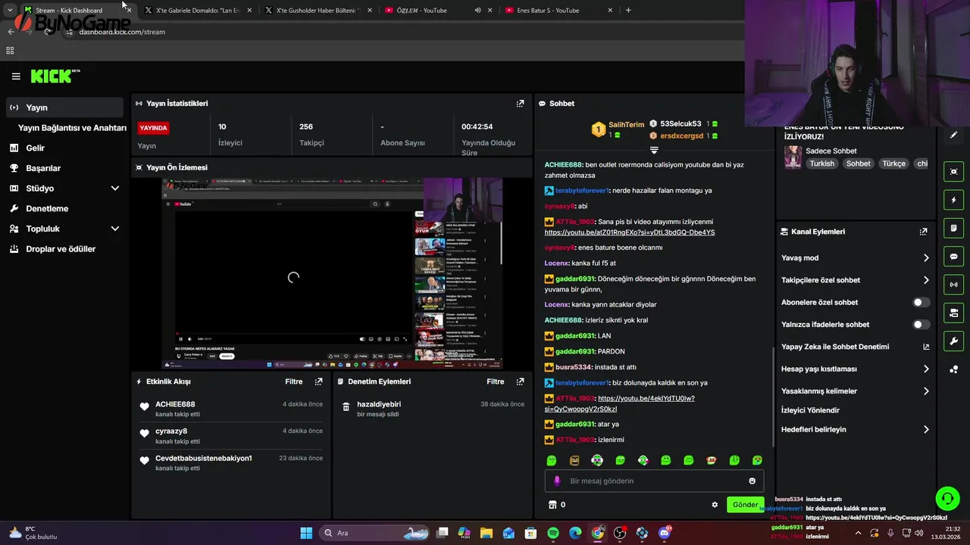Click the first green blob emote
The width and height of the screenshot is (970, 545).
pos(552,460)
